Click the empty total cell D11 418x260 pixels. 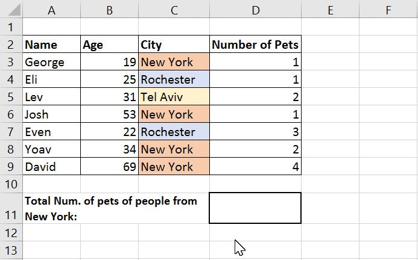point(255,208)
